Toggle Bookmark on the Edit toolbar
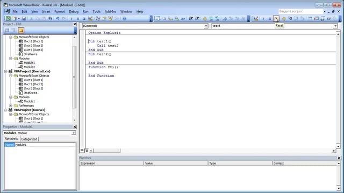The image size is (344, 193). click(225, 19)
